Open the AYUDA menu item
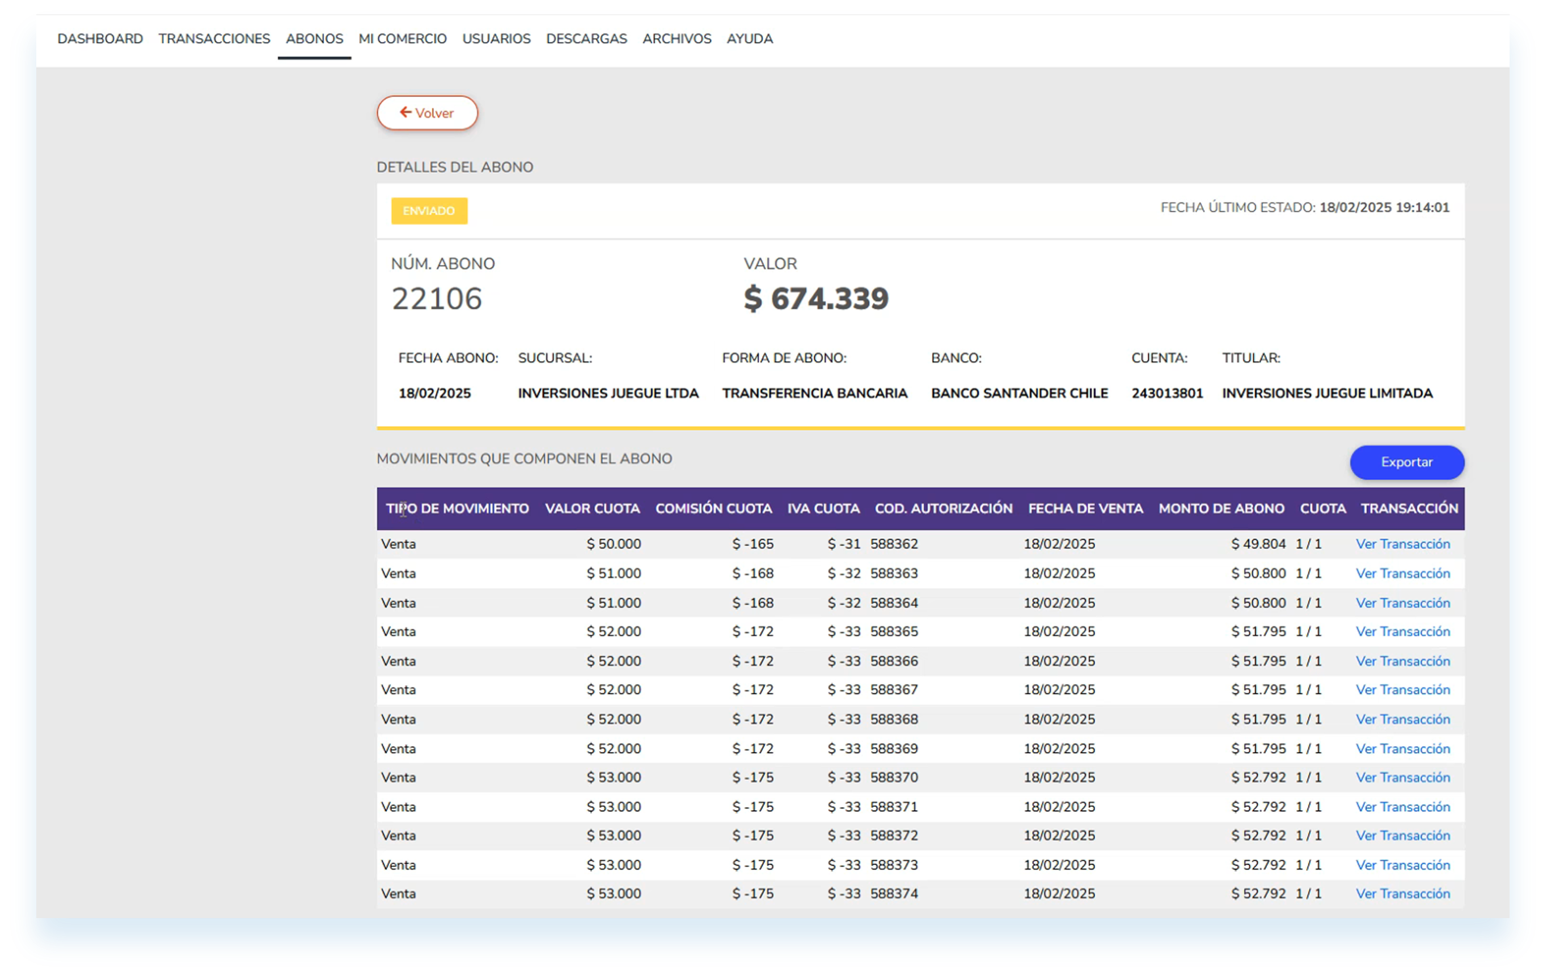The image size is (1547, 977). pyautogui.click(x=750, y=39)
